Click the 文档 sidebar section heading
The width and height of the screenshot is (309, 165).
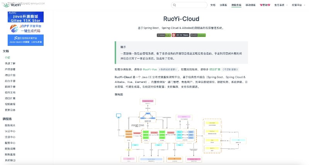[x=6, y=51]
